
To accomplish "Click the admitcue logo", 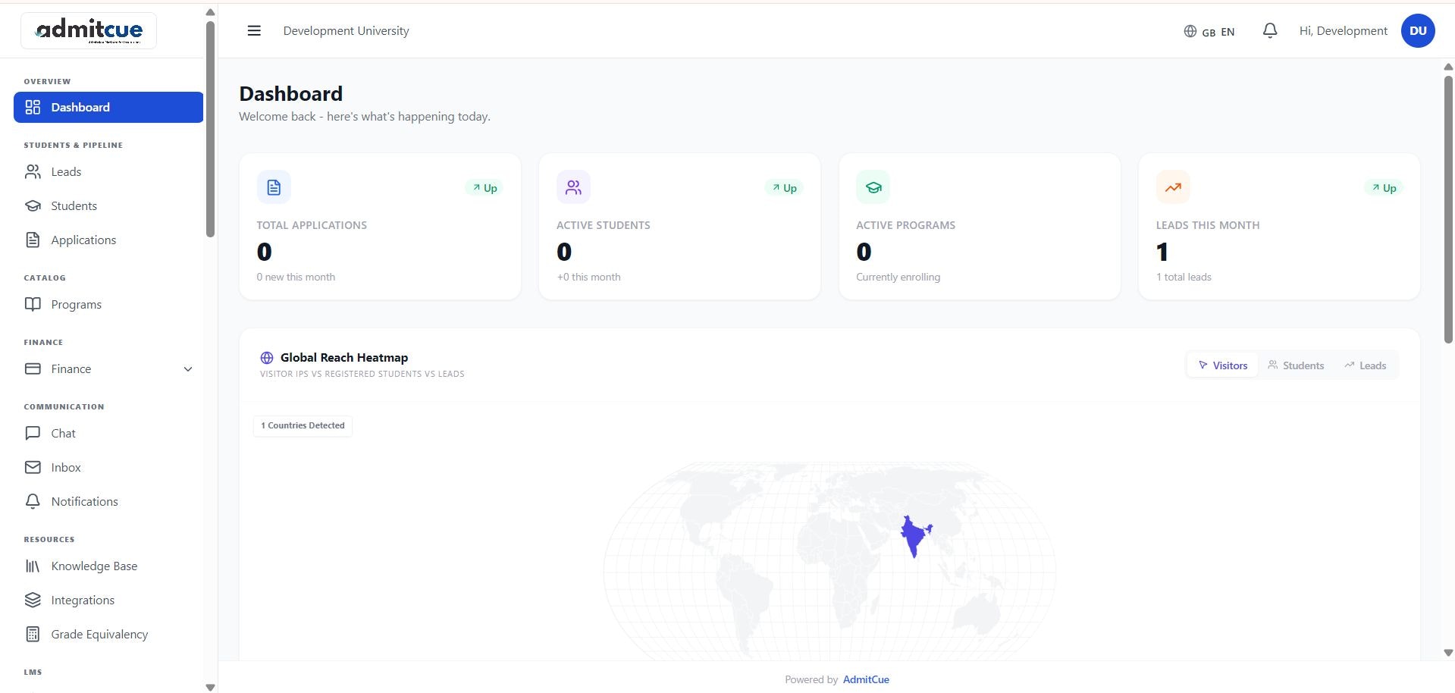I will [x=89, y=31].
